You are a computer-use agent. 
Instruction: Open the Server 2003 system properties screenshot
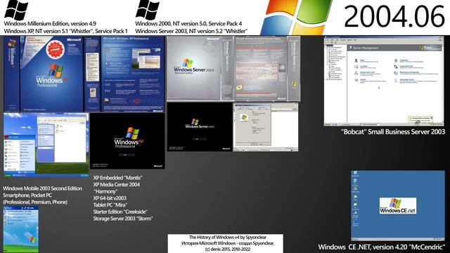tap(266, 127)
